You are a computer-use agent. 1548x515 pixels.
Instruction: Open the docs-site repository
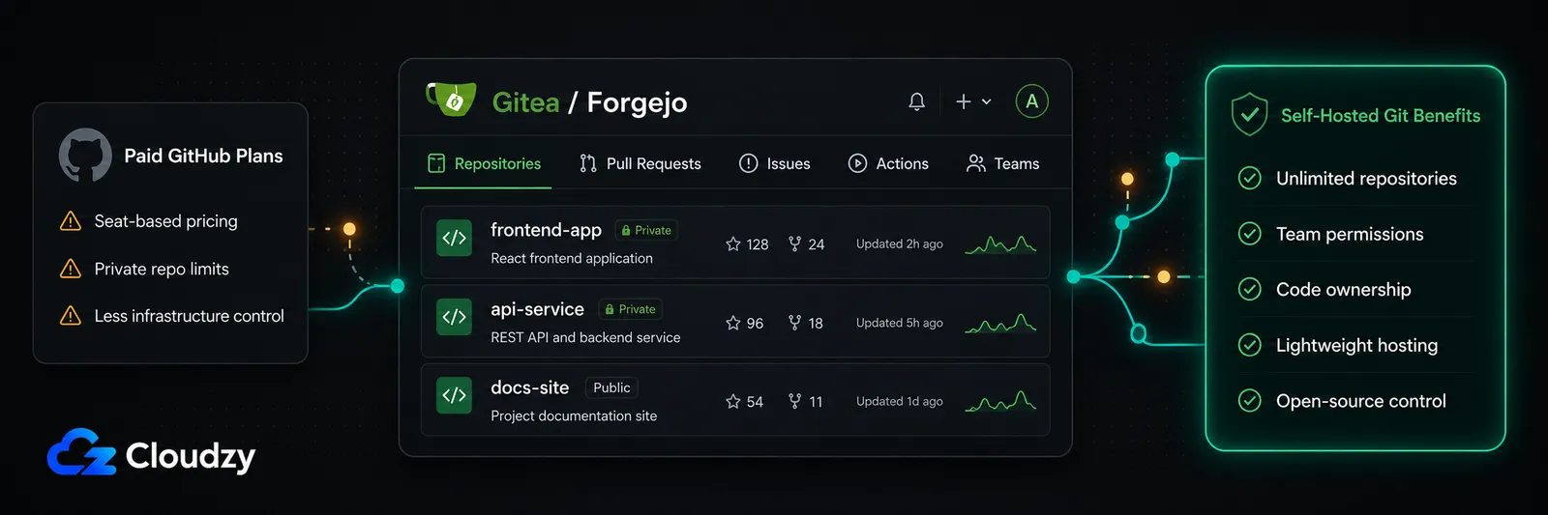pyautogui.click(x=529, y=387)
